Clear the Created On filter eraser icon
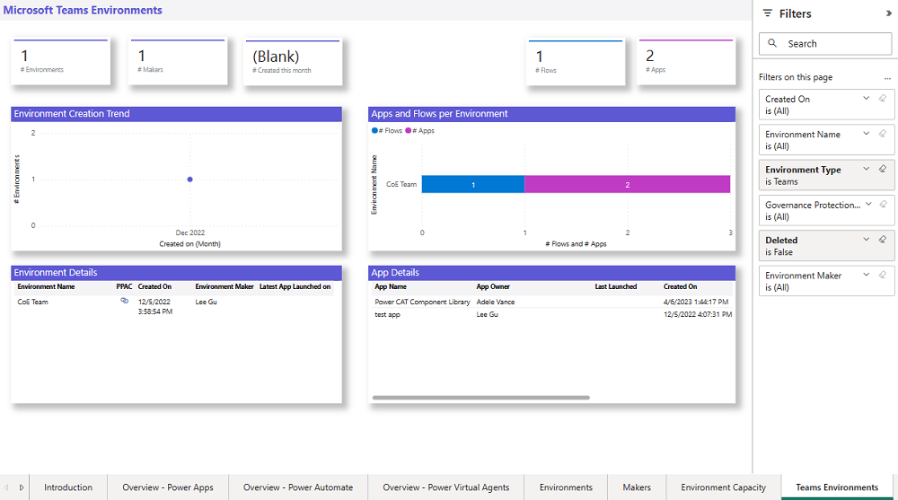This screenshot has width=898, height=500. point(883,99)
